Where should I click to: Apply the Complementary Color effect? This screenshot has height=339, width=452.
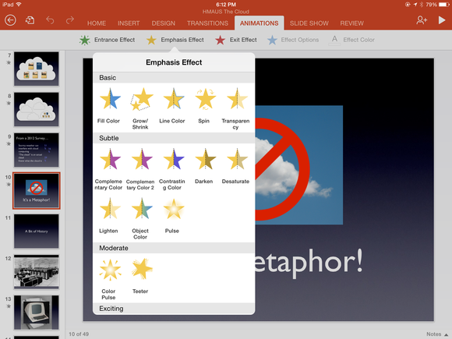click(108, 169)
